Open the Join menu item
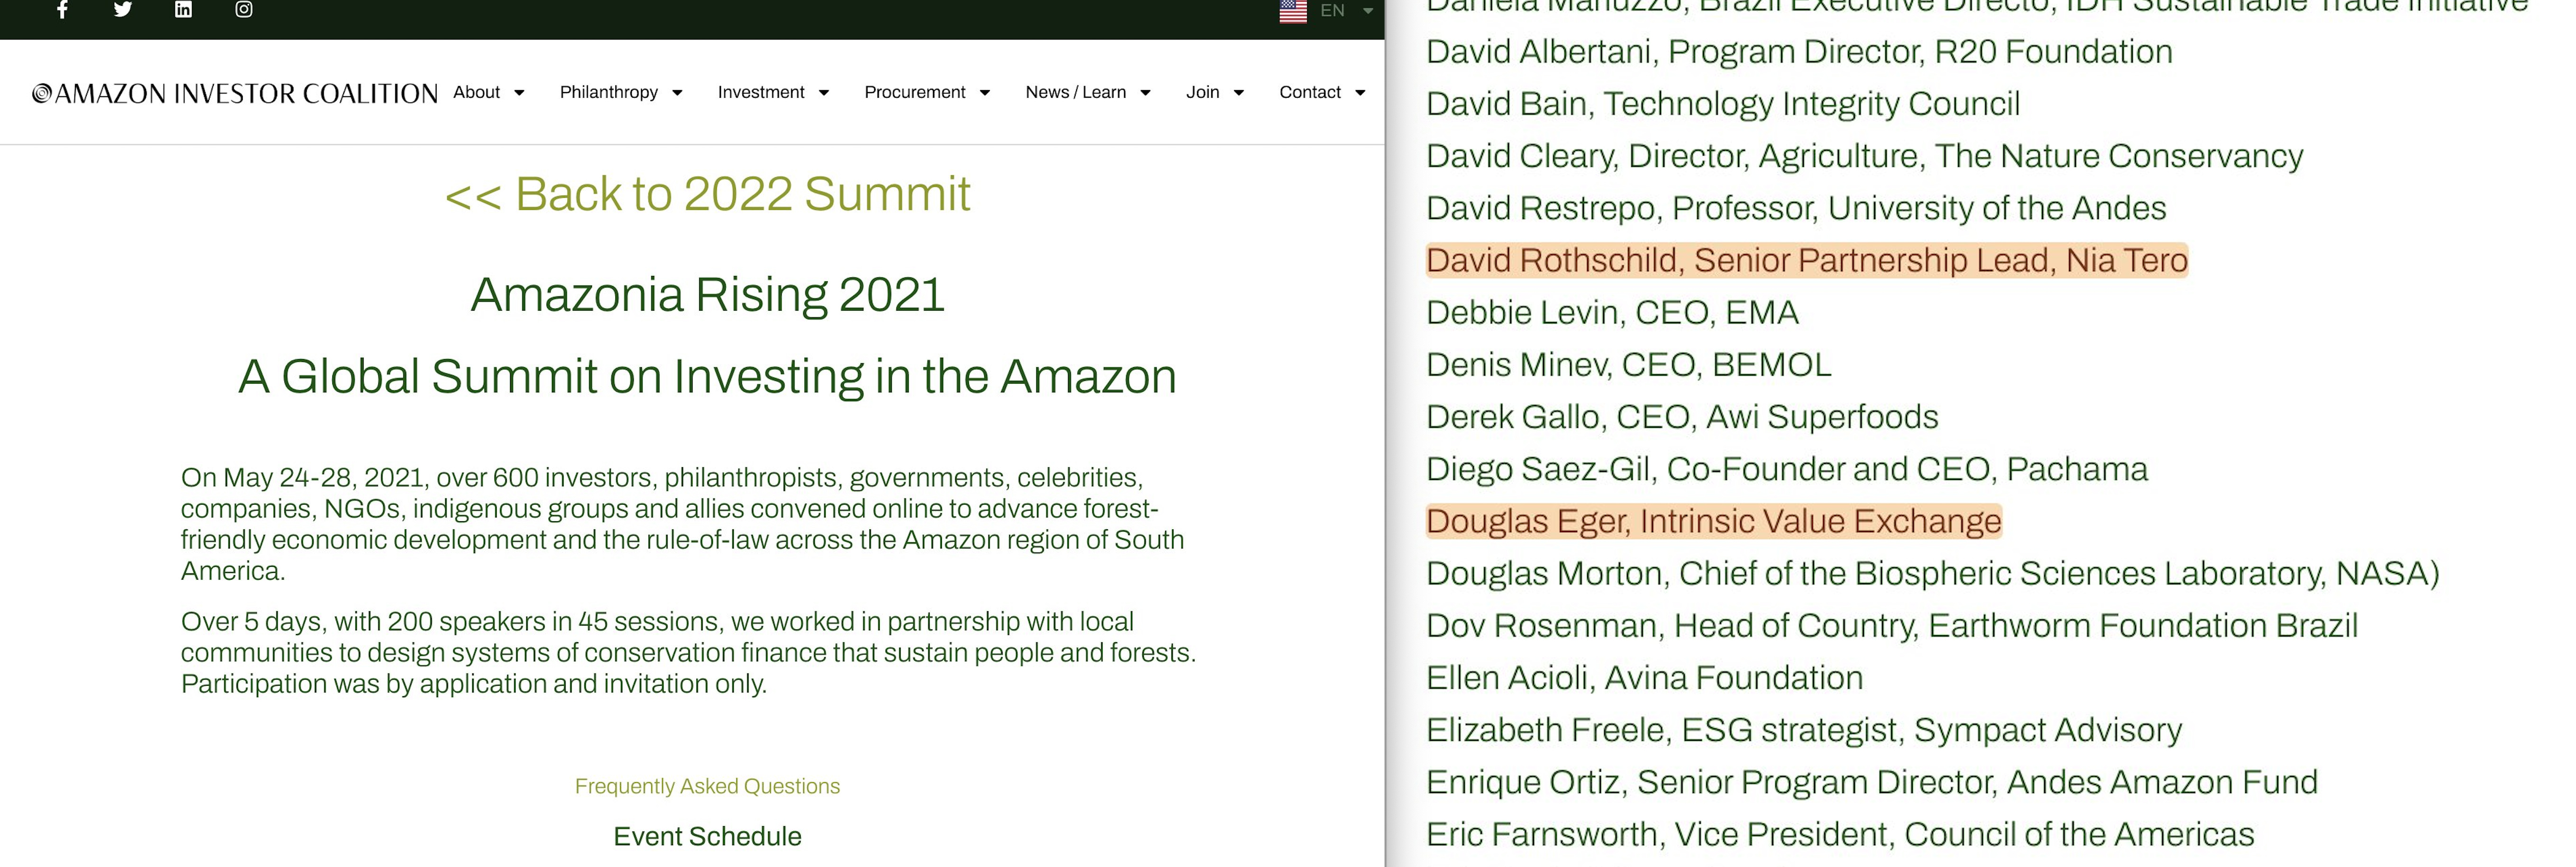This screenshot has height=867, width=2576. 1203,92
